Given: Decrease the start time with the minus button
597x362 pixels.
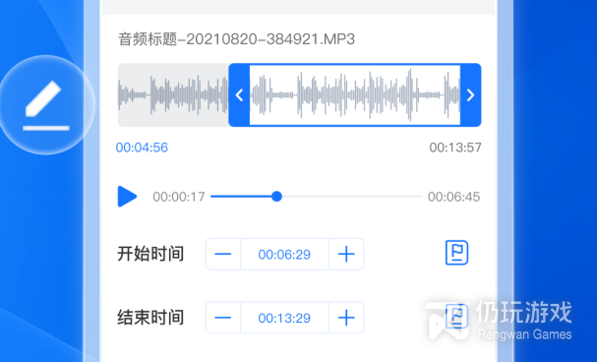Looking at the screenshot, I should [x=223, y=254].
